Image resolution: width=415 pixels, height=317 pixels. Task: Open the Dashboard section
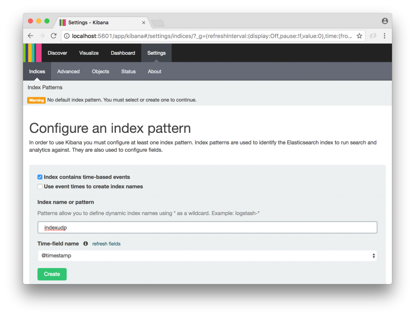(123, 53)
